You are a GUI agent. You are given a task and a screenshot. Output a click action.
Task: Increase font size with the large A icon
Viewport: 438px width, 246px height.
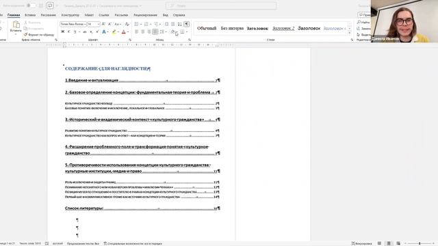(103, 25)
